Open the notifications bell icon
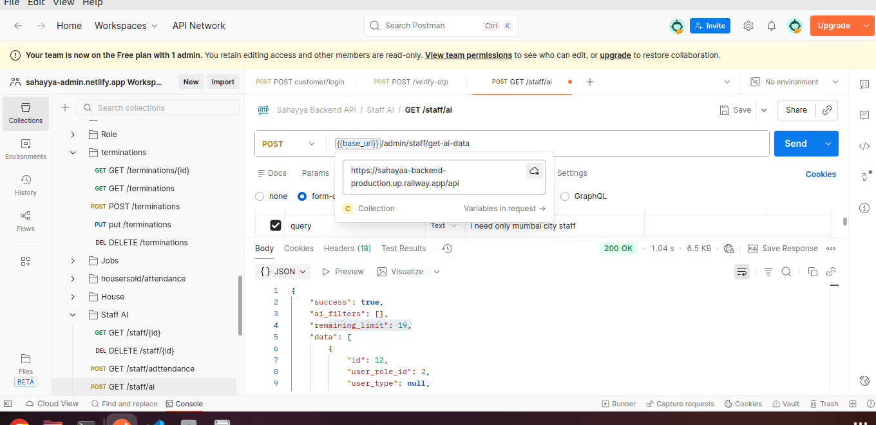Image resolution: width=876 pixels, height=425 pixels. point(772,26)
